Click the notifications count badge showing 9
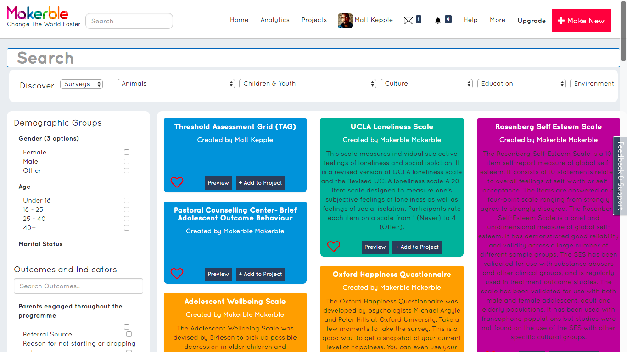Image resolution: width=627 pixels, height=352 pixels. (x=448, y=19)
